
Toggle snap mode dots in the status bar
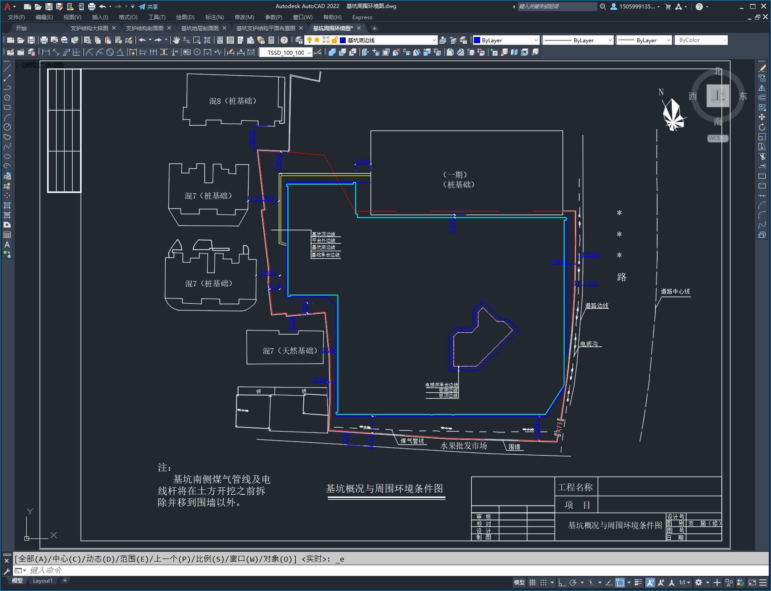(x=543, y=582)
